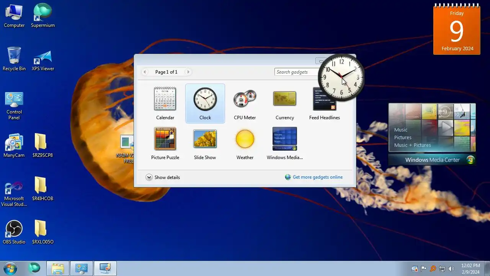Select the $RXLO05O folder
Image resolution: width=490 pixels, height=276 pixels.
pos(42,233)
